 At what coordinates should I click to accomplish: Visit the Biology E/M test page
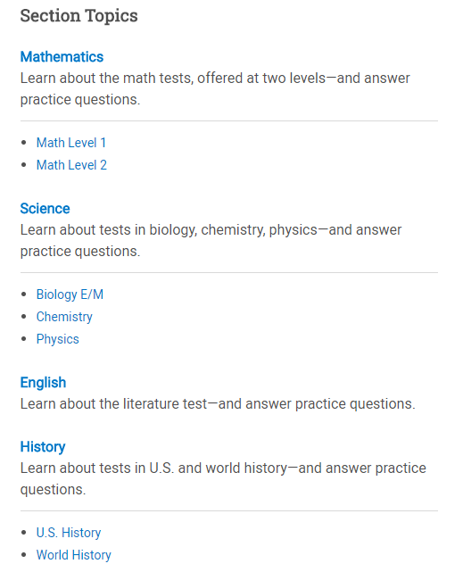point(70,294)
